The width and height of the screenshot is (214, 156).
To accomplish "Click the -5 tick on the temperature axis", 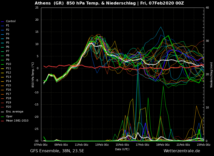I will pyautogui.click(x=37, y=81).
